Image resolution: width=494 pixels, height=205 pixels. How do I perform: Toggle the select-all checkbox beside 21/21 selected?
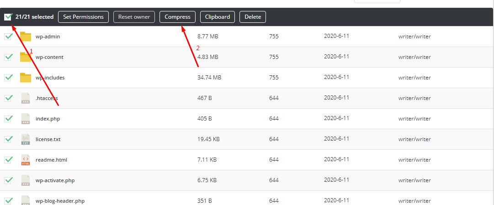coord(8,17)
